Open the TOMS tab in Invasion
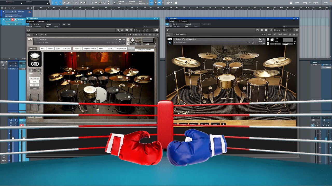 click(x=58, y=49)
